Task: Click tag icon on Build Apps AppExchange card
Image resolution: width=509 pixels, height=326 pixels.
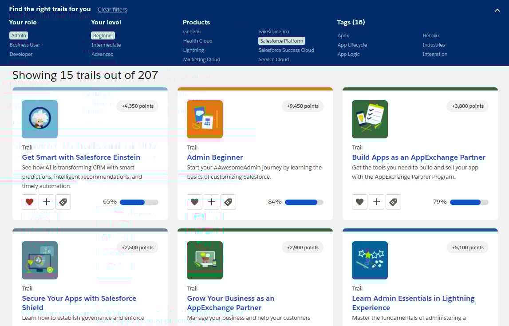Action: pos(394,202)
